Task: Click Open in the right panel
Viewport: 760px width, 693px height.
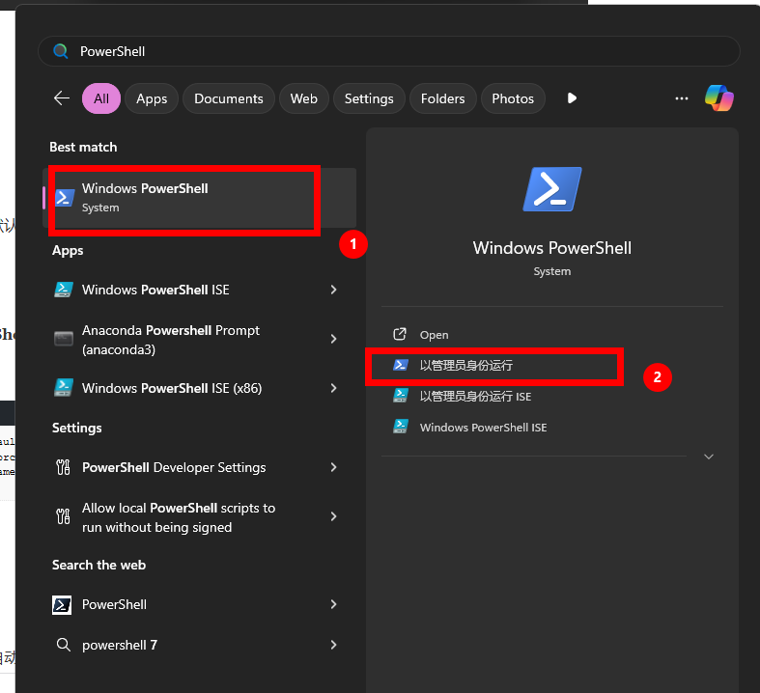Action: coord(435,335)
